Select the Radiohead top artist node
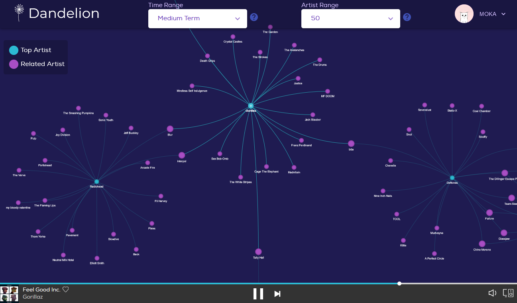Image resolution: width=517 pixels, height=303 pixels. click(x=97, y=182)
